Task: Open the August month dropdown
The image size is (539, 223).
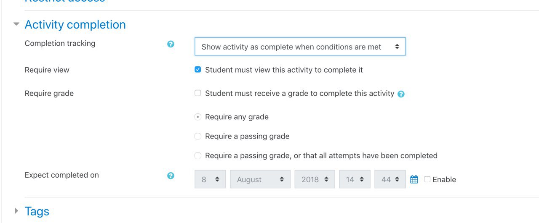Action: click(x=260, y=179)
